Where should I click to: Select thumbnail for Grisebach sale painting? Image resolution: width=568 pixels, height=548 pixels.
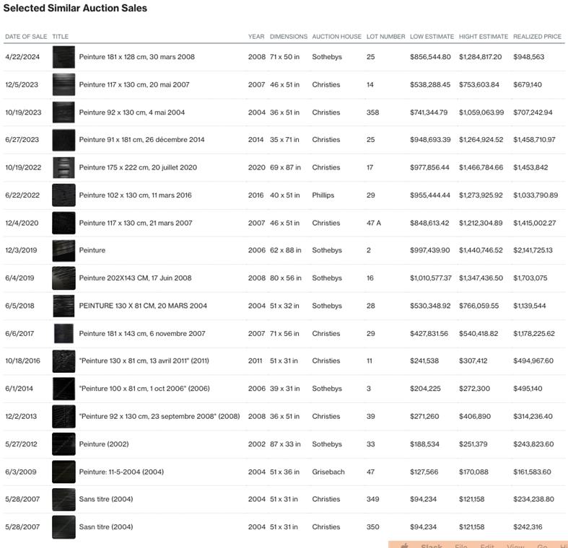pos(64,472)
